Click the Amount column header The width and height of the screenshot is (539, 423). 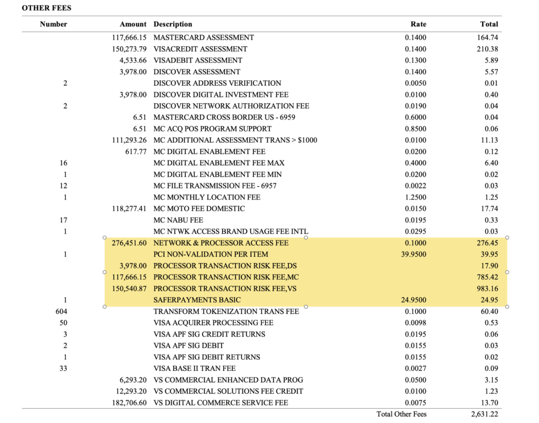tap(133, 24)
